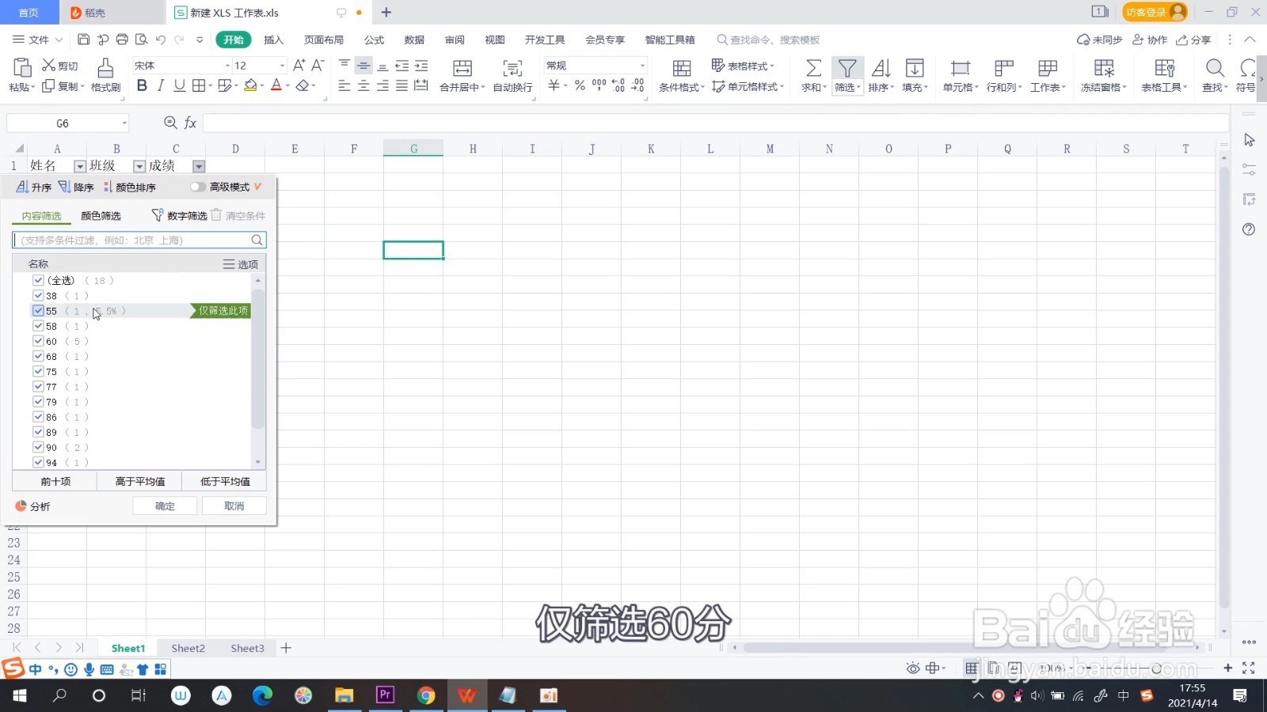This screenshot has width=1267, height=712.
Task: Click the formula bar input
Action: 716,123
